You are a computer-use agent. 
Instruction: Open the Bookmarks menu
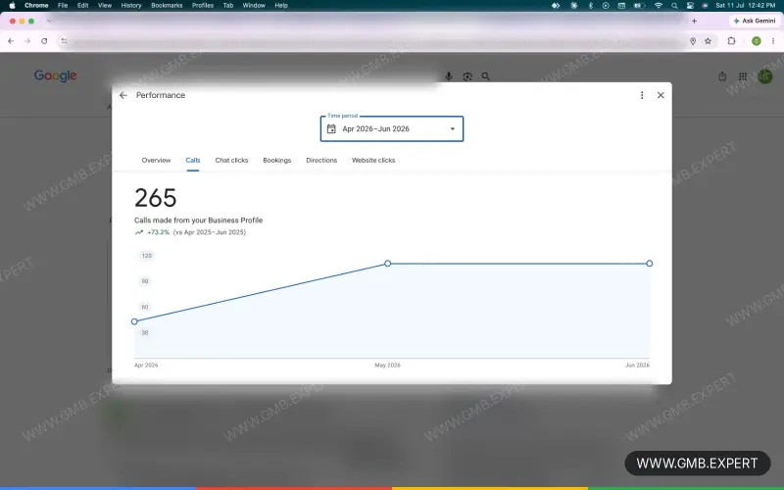[167, 6]
